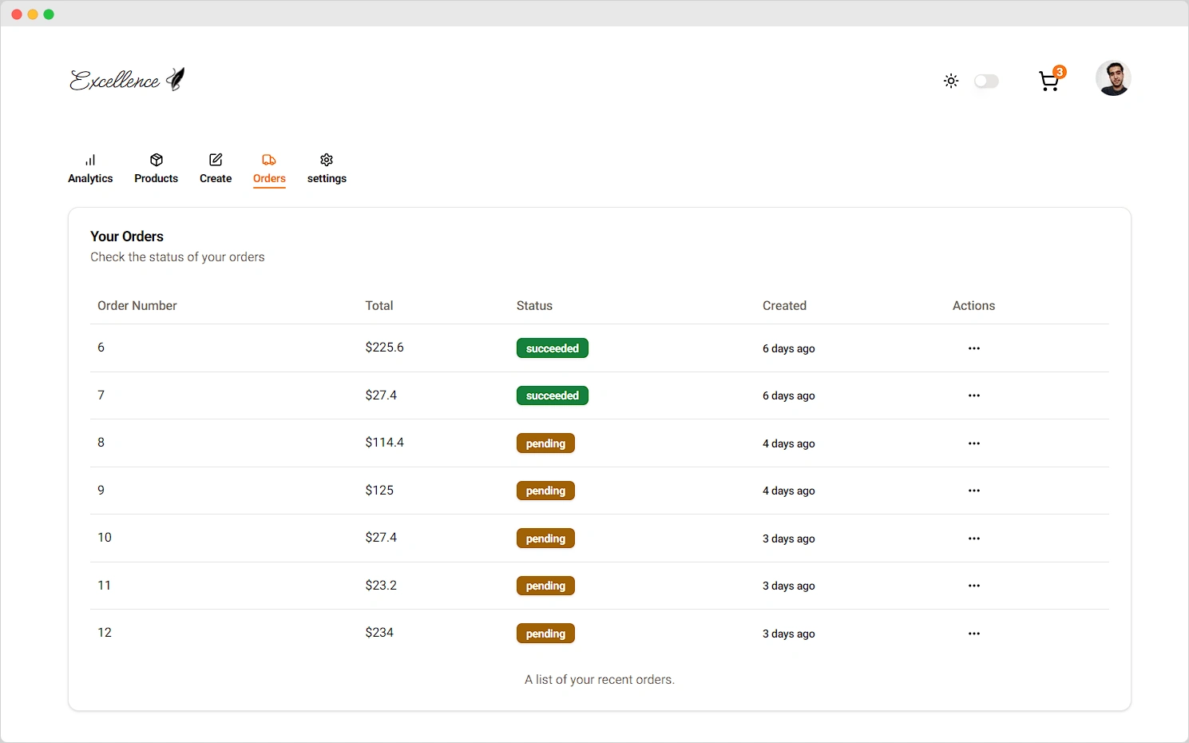Select the Orders tab
The height and width of the screenshot is (743, 1189).
tap(269, 169)
